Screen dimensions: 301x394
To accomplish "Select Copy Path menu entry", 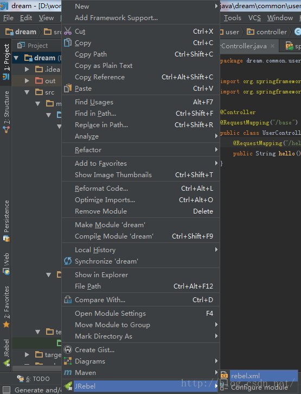I will point(140,54).
